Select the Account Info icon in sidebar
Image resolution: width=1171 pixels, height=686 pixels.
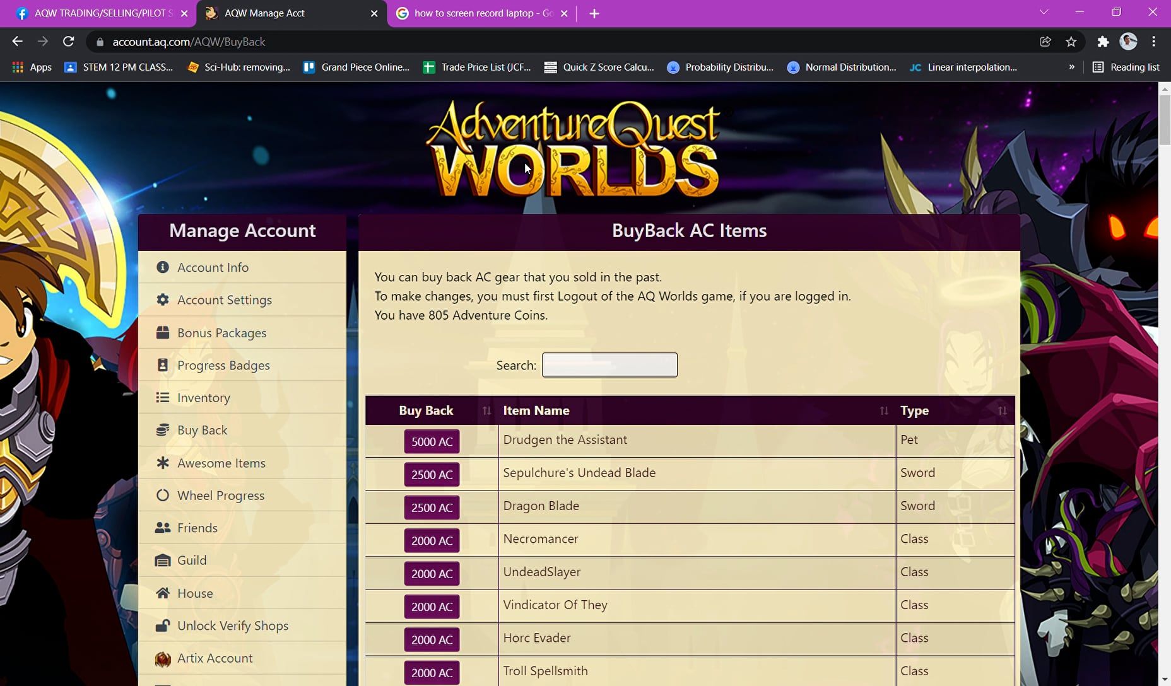coord(163,267)
